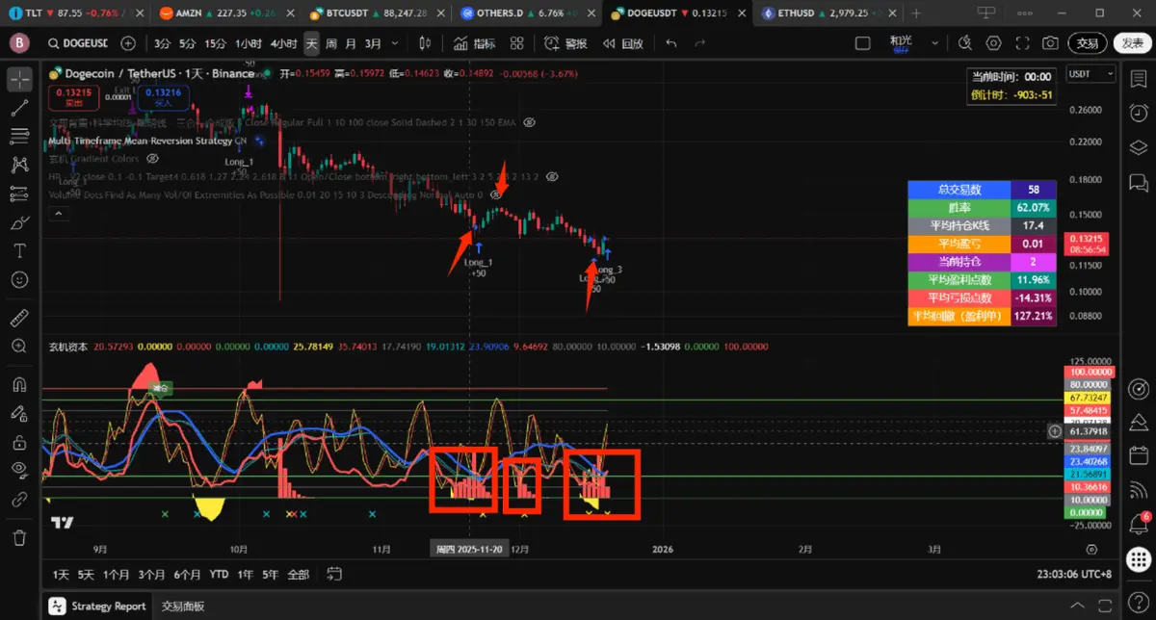The image size is (1156, 620).
Task: Open chart settings hexagon icon
Action: click(x=994, y=43)
